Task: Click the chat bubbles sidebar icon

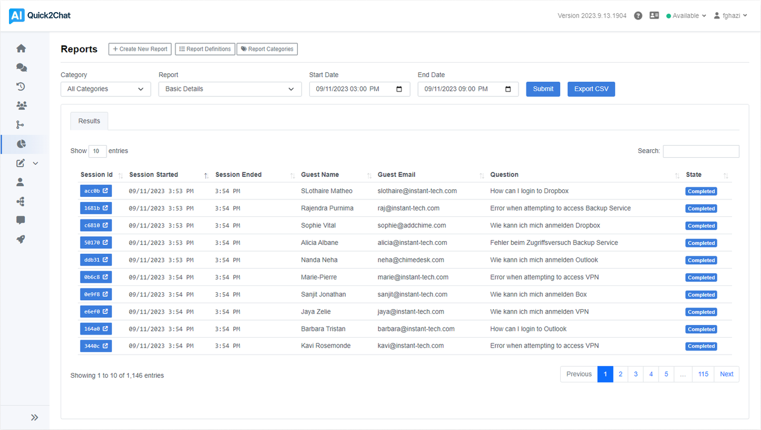Action: [x=21, y=68]
